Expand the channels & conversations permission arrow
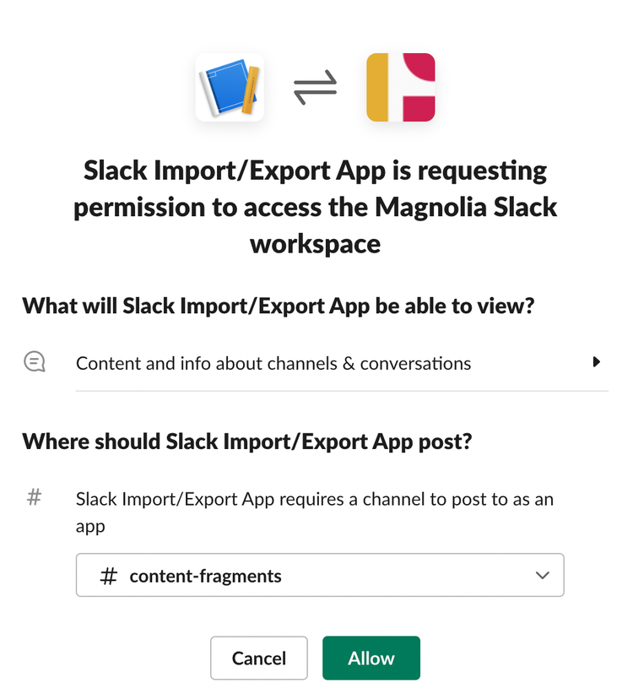 tap(597, 362)
